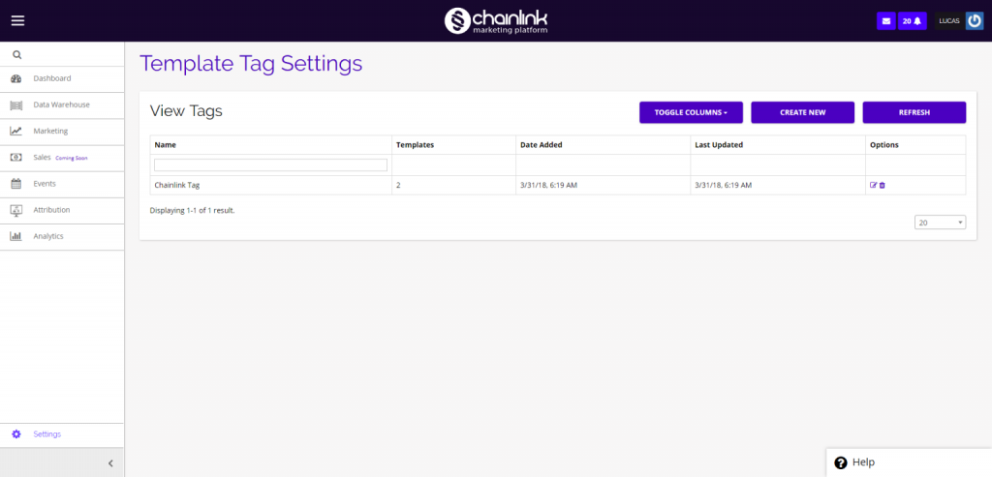This screenshot has height=477, width=992.
Task: Click the Help question mark icon
Action: click(x=841, y=462)
